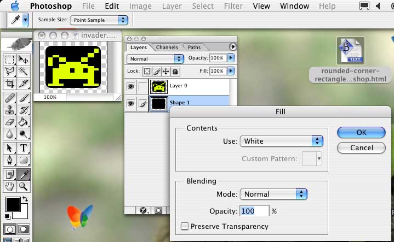
Task: Toggle lock image pixels
Action: 156,72
